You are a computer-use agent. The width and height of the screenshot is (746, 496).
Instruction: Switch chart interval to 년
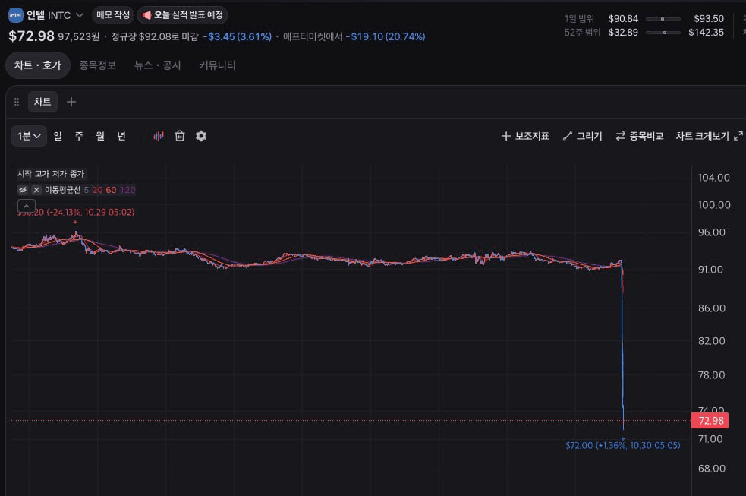tap(121, 136)
